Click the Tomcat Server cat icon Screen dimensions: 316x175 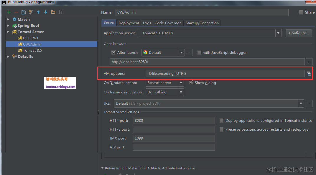pyautogui.click(x=14, y=32)
